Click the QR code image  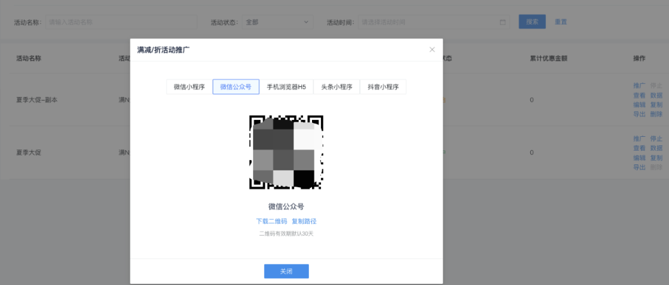(x=286, y=152)
